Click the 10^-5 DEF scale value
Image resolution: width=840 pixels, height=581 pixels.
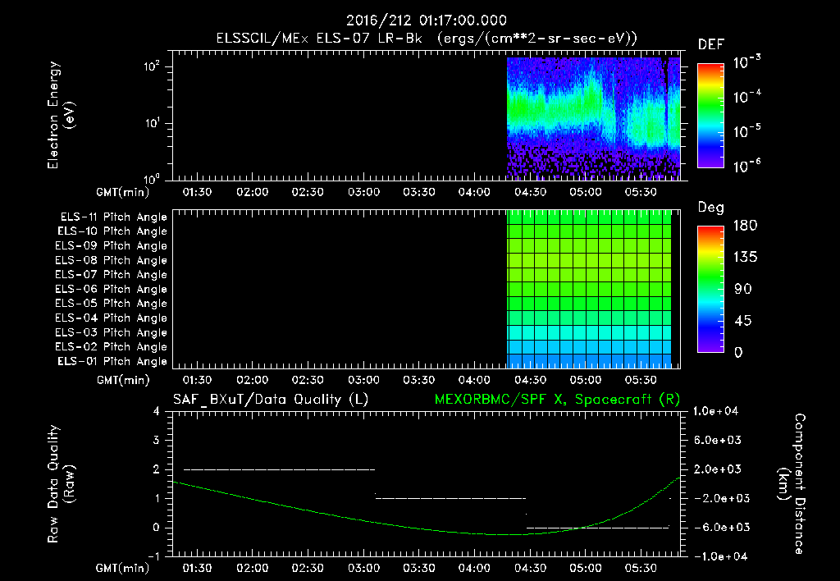coord(746,131)
